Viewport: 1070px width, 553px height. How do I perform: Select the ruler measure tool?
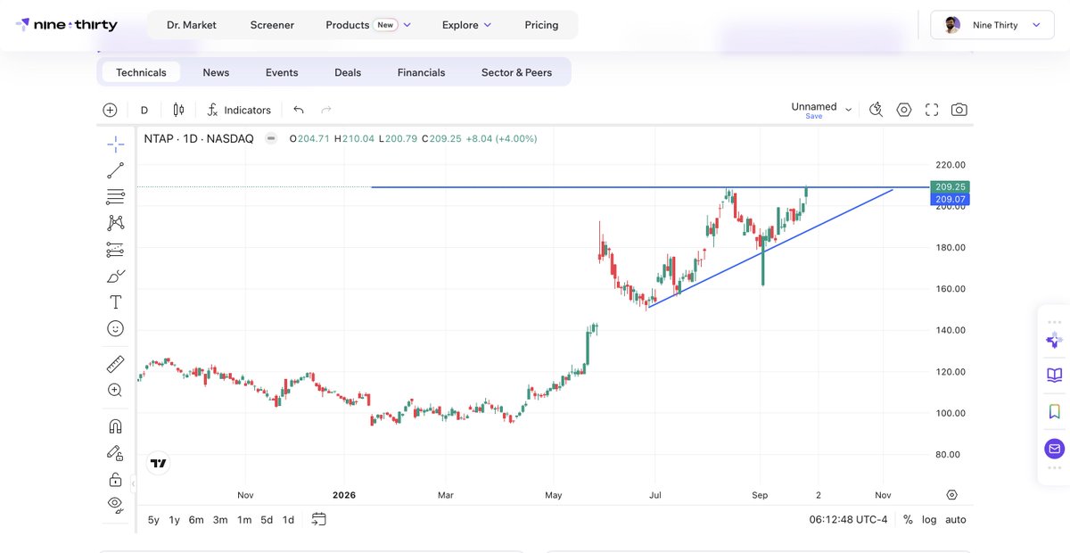115,364
